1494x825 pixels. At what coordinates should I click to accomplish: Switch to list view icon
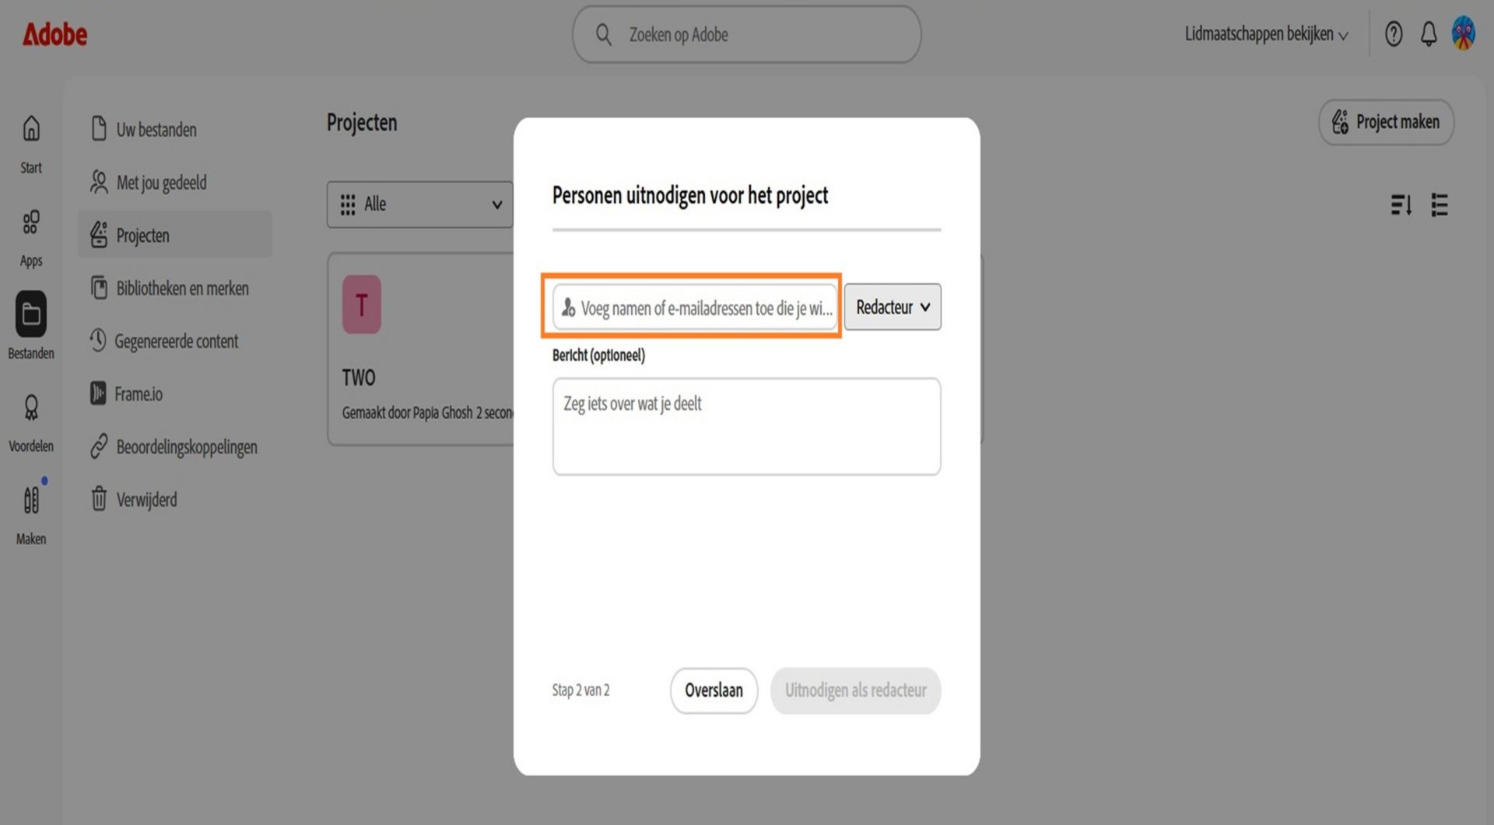[x=1440, y=205]
